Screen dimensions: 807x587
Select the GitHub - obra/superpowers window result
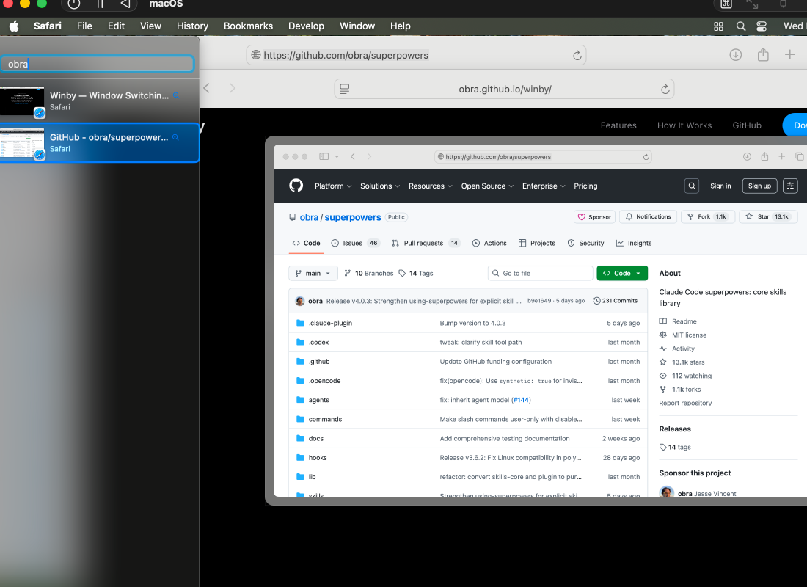109,142
